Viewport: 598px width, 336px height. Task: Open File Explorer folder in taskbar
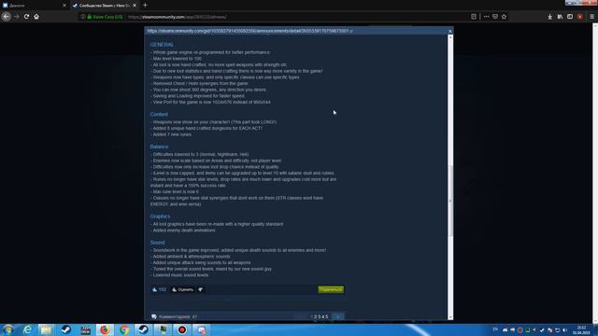coord(46,329)
